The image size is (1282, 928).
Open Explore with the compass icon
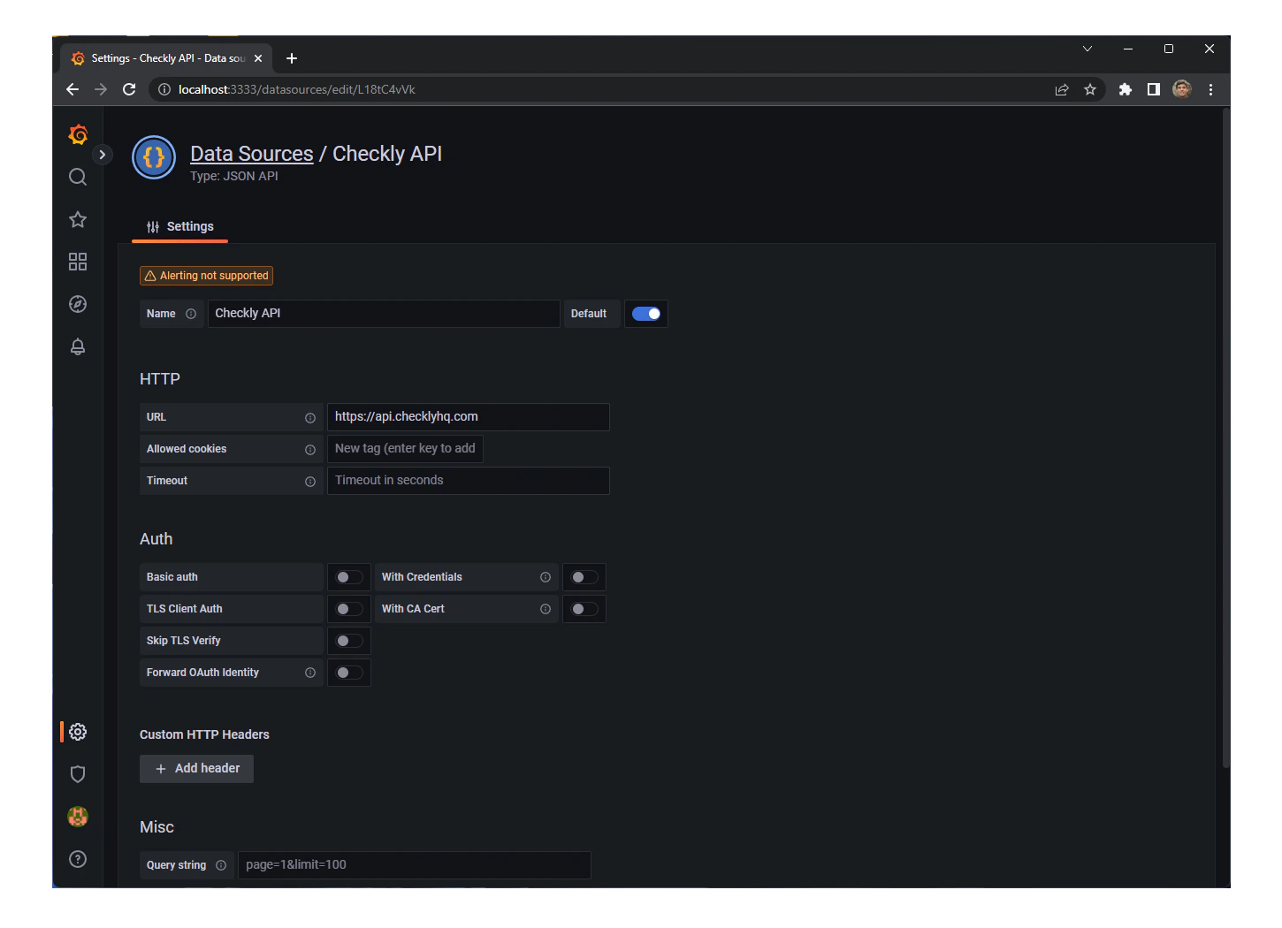pyautogui.click(x=78, y=303)
